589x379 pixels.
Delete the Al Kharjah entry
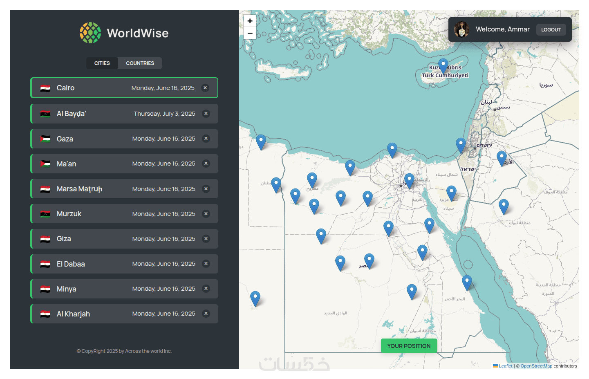pyautogui.click(x=206, y=314)
